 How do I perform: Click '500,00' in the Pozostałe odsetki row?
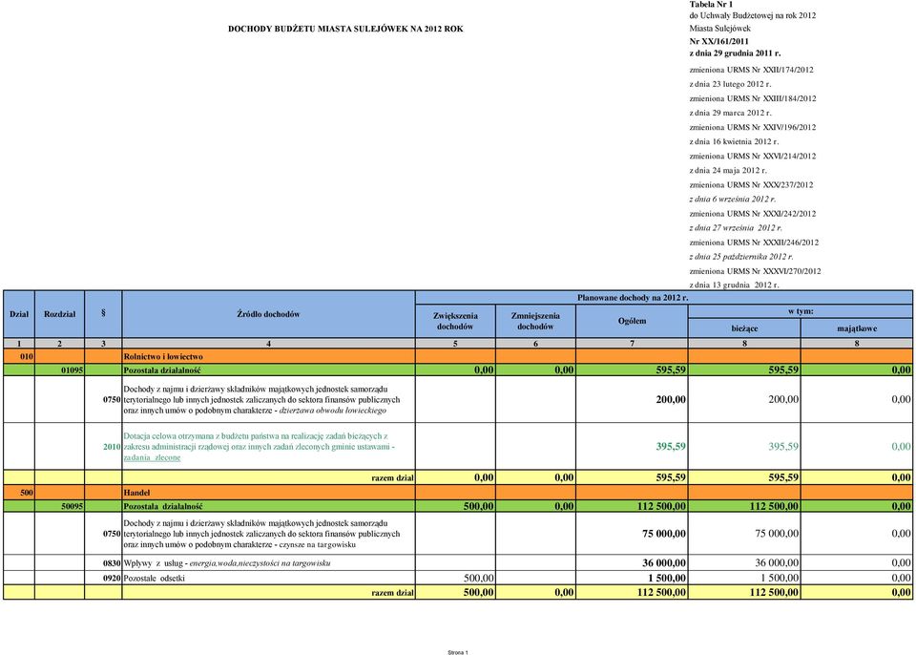point(478,578)
